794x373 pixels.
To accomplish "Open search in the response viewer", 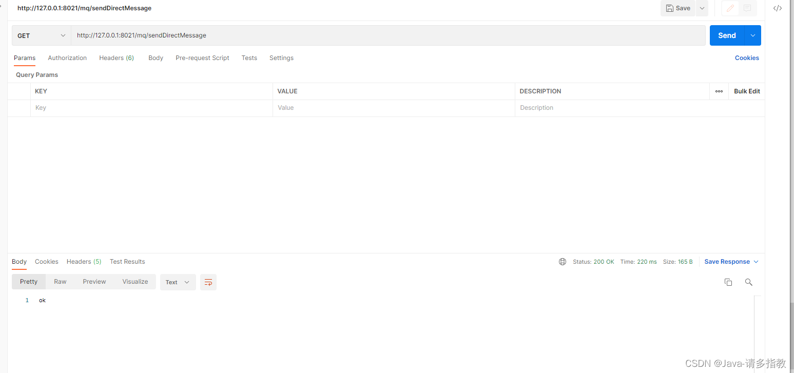I will tap(748, 282).
